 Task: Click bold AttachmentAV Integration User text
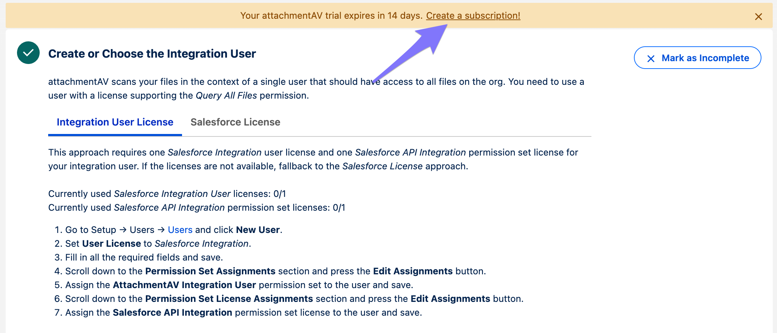point(184,285)
